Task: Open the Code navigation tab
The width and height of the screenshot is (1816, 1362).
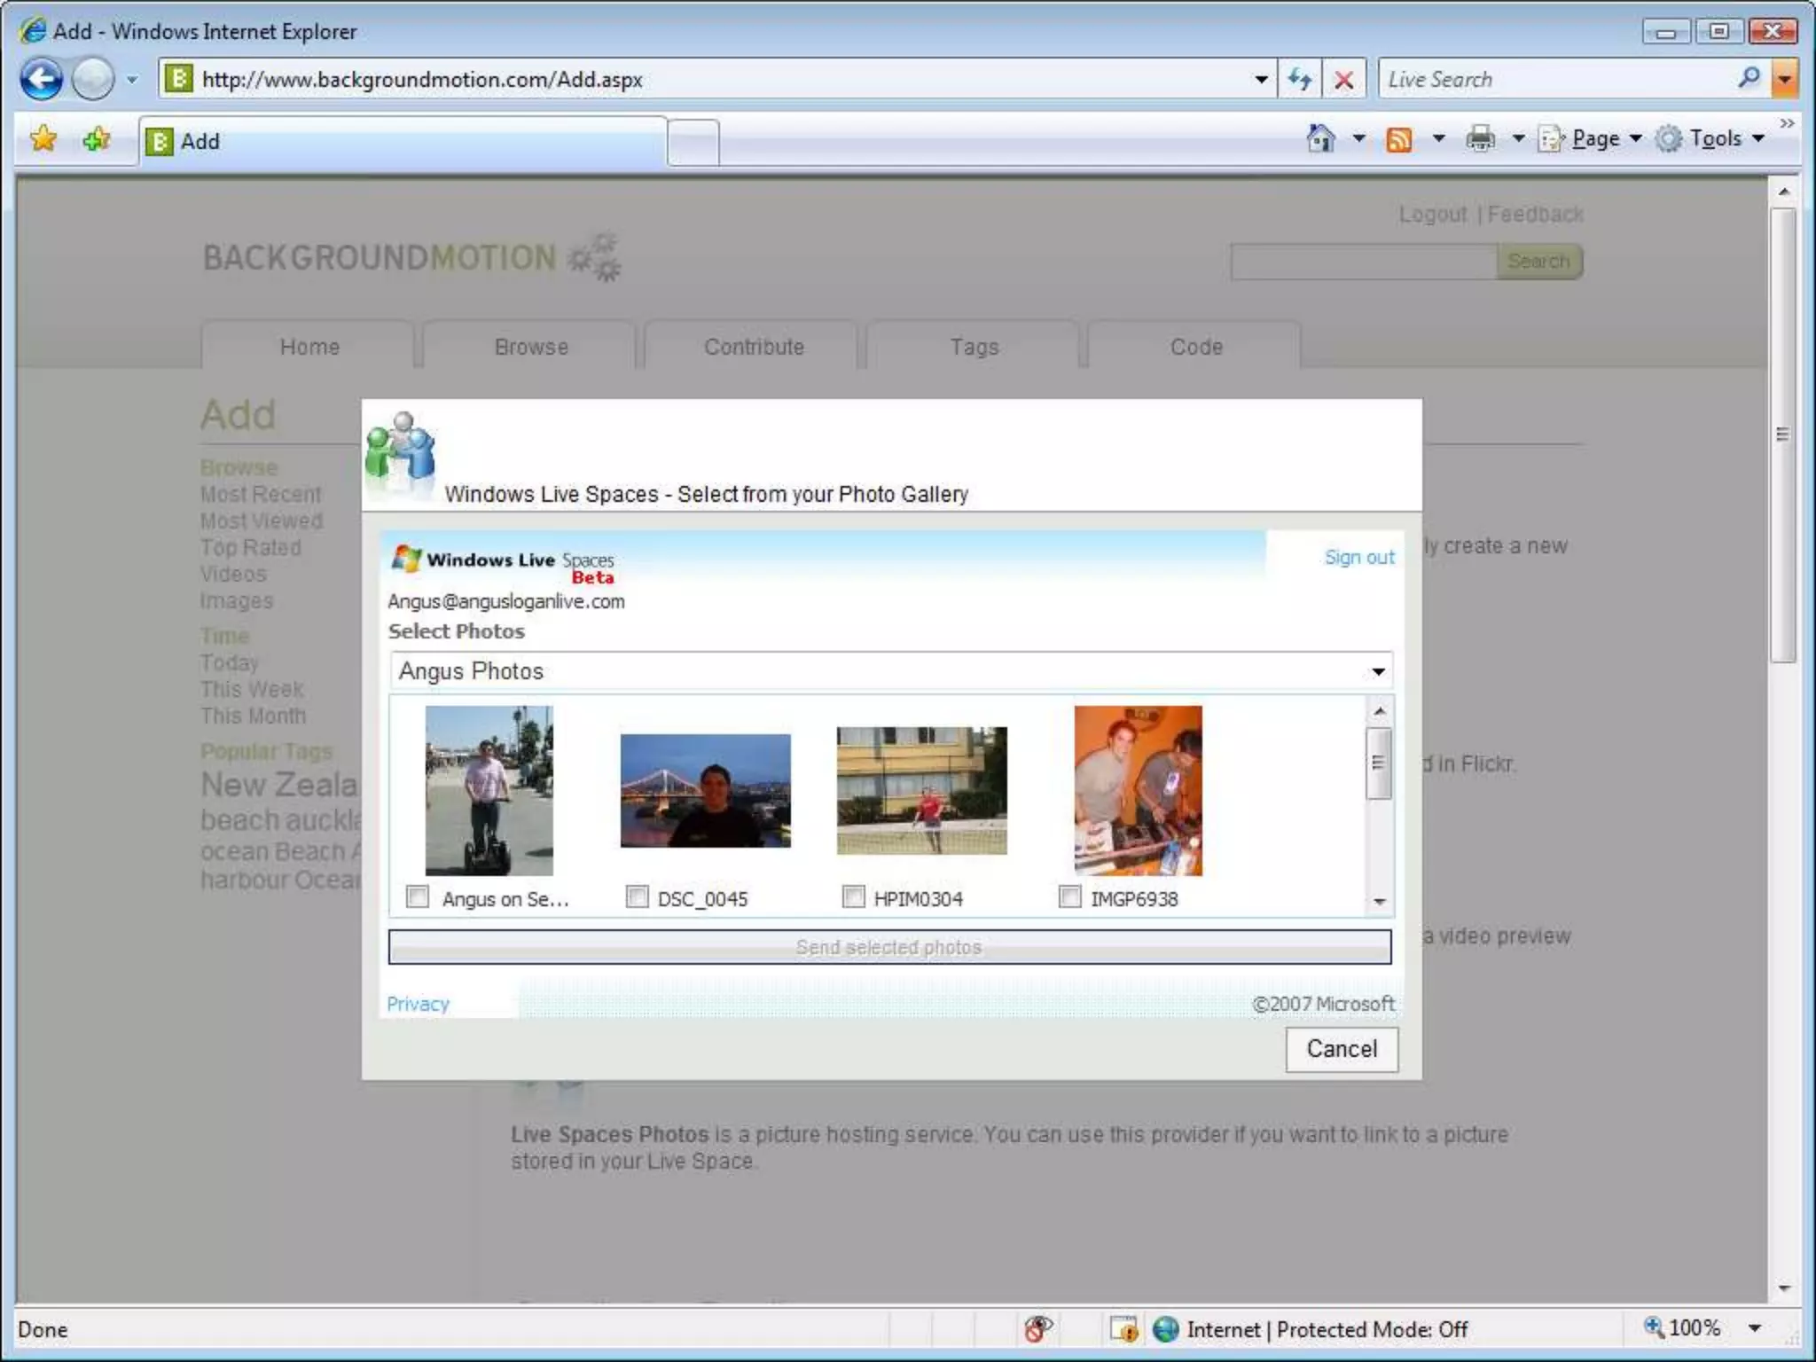Action: [1195, 346]
